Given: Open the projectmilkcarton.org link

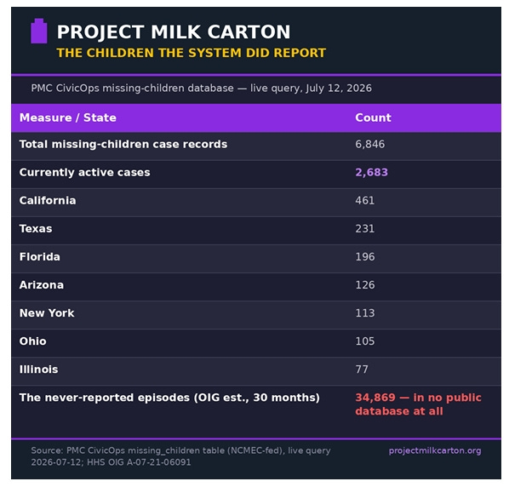Looking at the screenshot, I should pos(435,450).
